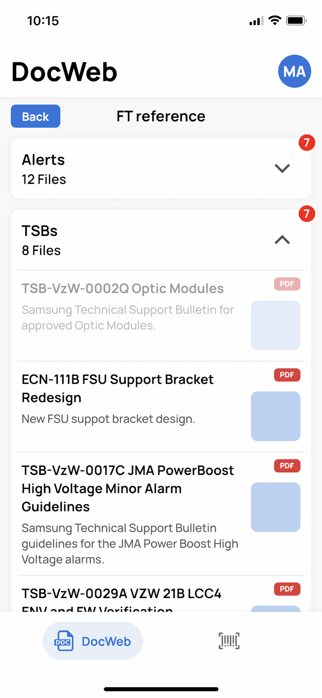Expand the Alerts section chevron
Image resolution: width=322 pixels, height=698 pixels.
(x=282, y=168)
